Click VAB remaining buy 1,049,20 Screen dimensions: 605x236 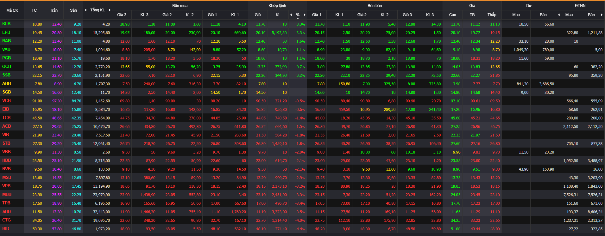coord(521,50)
